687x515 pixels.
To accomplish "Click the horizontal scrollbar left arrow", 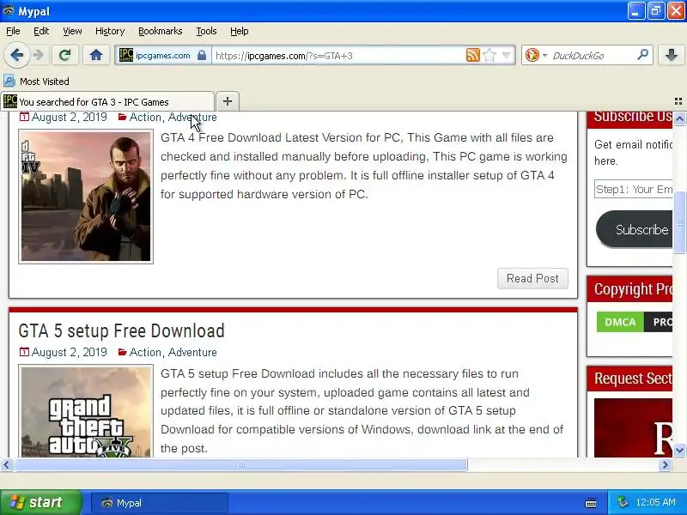I will 6,464.
